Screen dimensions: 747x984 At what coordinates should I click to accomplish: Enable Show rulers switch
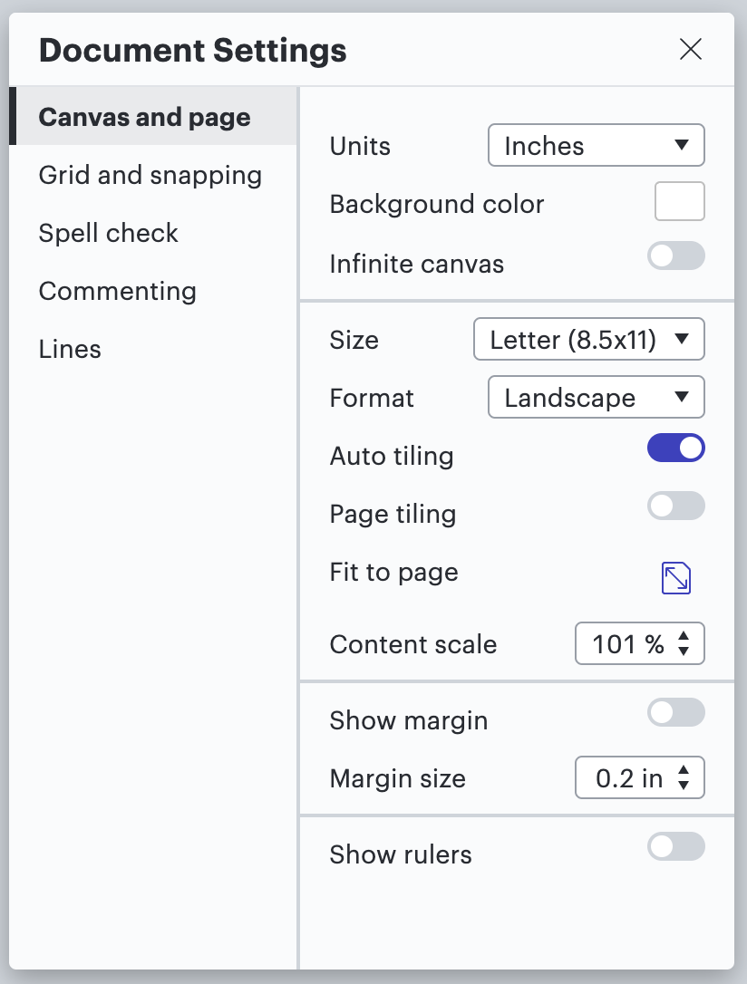pos(675,846)
